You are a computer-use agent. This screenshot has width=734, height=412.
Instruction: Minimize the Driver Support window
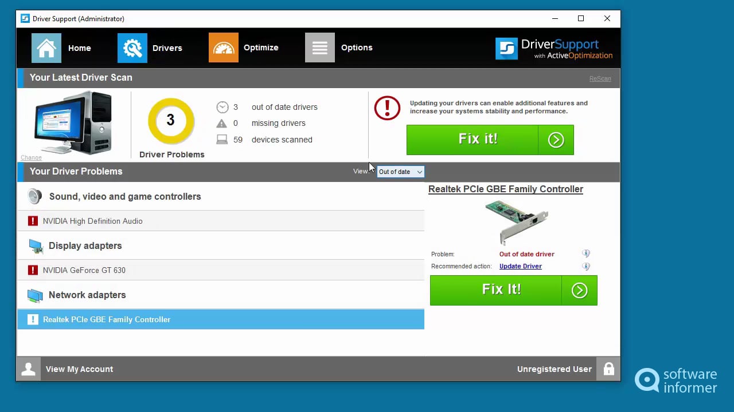pyautogui.click(x=555, y=18)
